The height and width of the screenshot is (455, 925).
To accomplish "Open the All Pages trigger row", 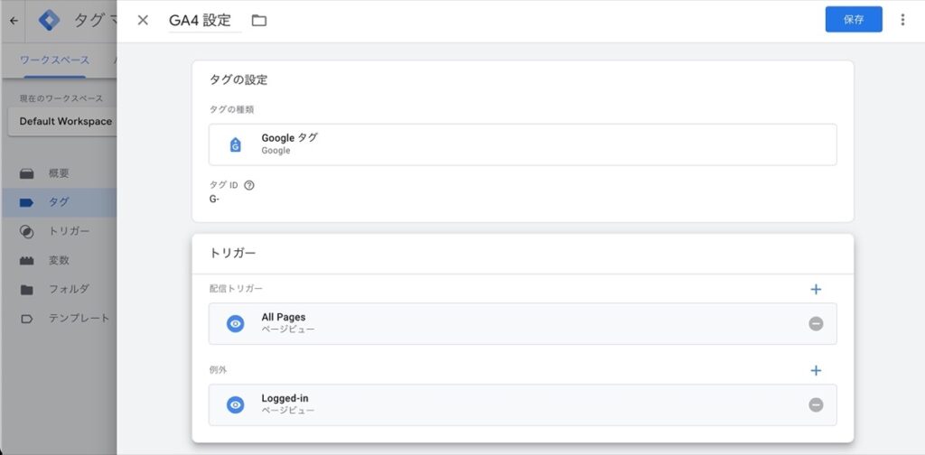I will click(523, 323).
